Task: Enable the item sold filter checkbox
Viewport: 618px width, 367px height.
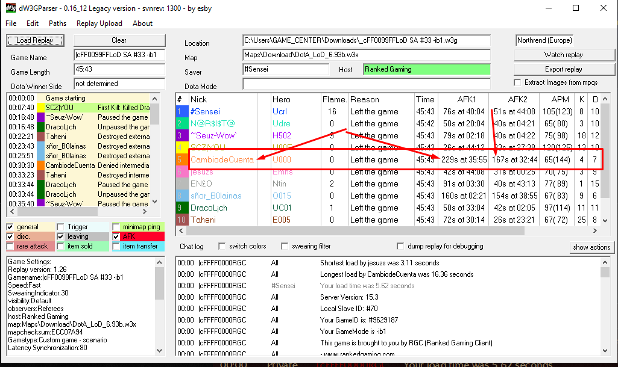Action: click(x=60, y=246)
